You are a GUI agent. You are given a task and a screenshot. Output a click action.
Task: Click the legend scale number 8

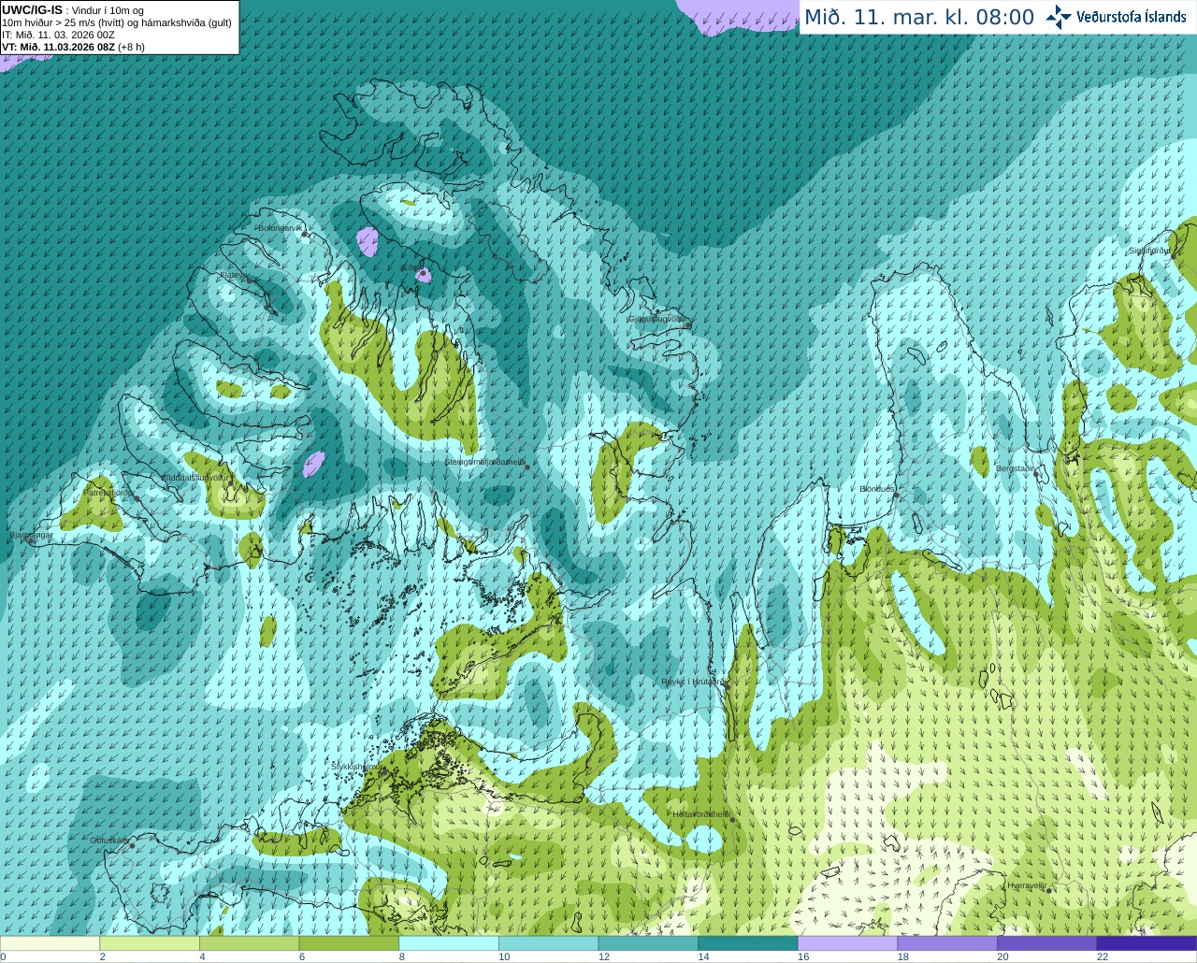(401, 956)
